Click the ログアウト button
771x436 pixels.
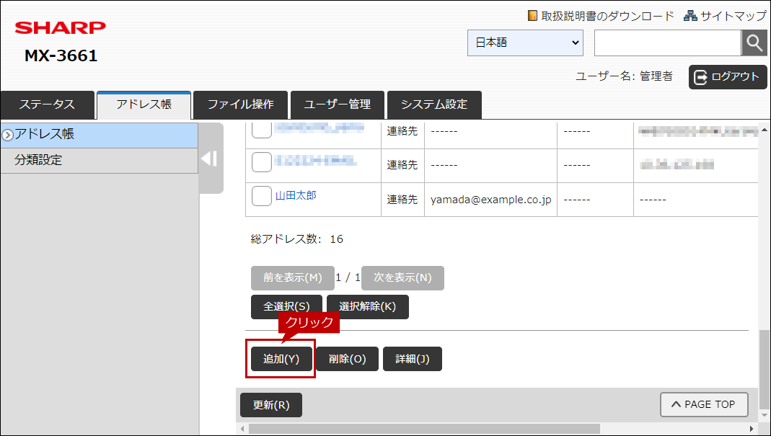click(x=728, y=76)
